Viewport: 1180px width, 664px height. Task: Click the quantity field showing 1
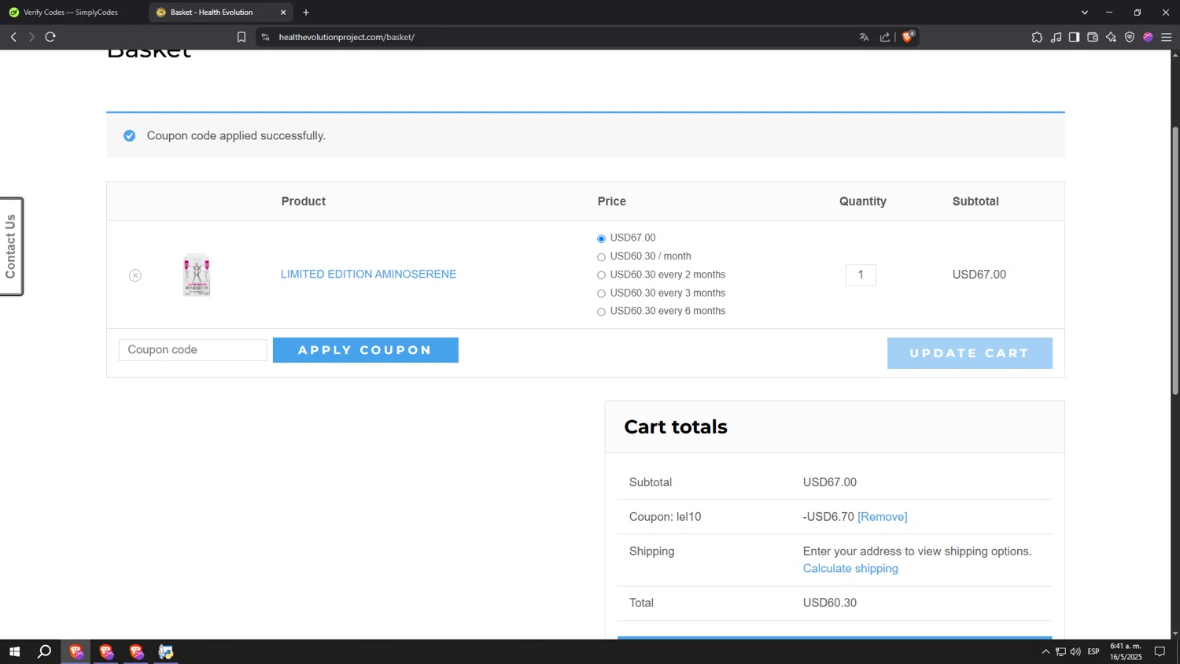coord(861,275)
